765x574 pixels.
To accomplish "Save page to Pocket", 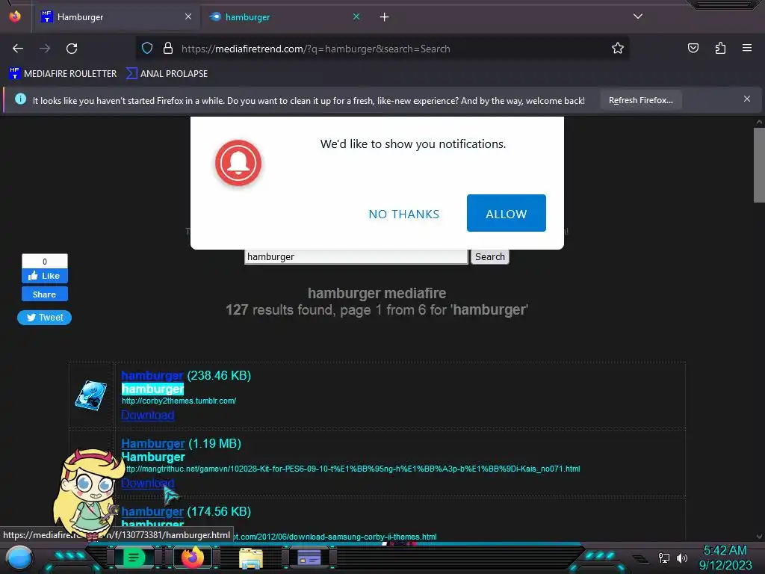I will (693, 49).
